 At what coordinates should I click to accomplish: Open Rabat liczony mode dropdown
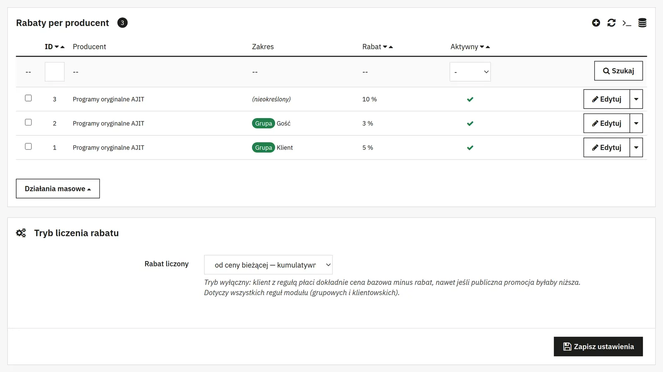[268, 265]
